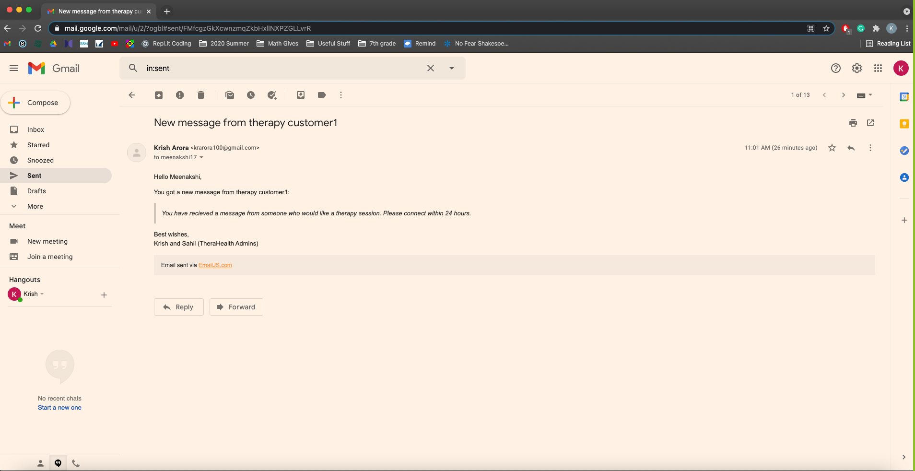The width and height of the screenshot is (915, 471).
Task: Archive this email
Action: (159, 95)
